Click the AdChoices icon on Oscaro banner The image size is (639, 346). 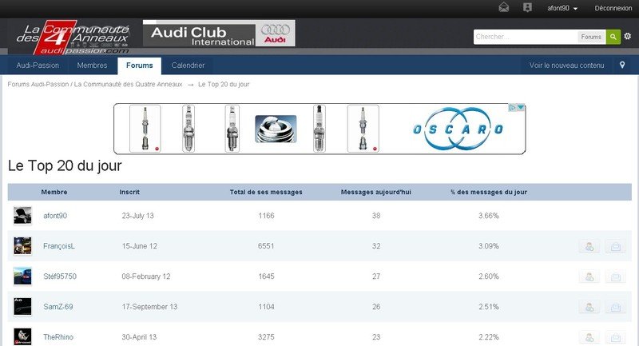pos(519,108)
